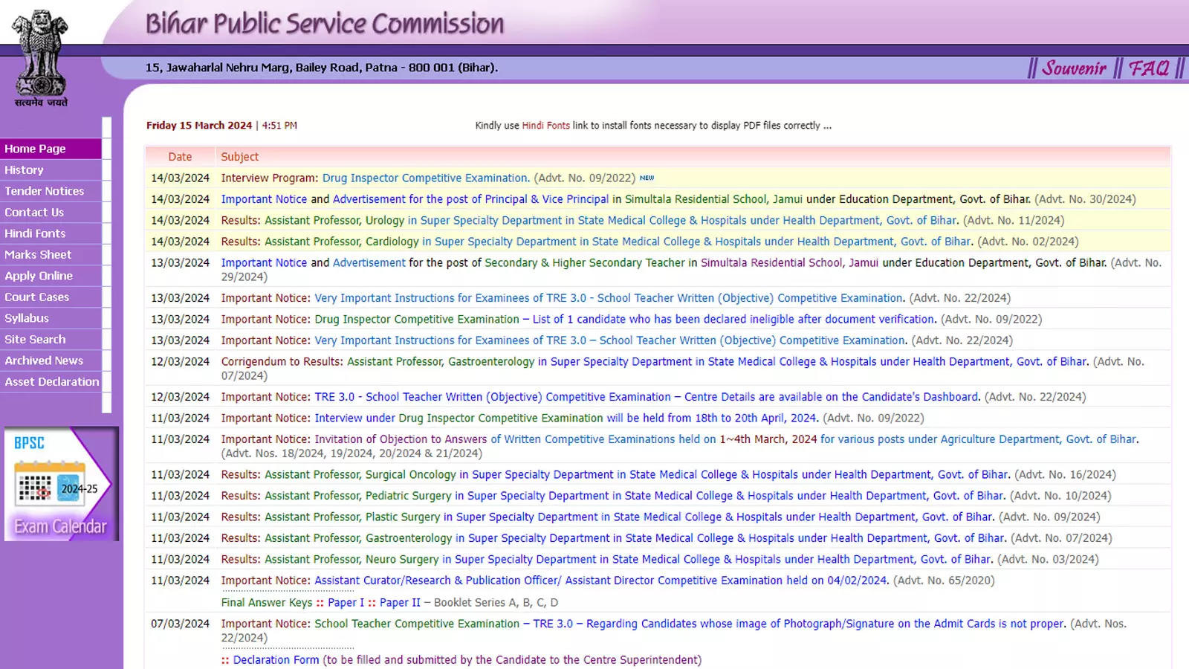1189x669 pixels.
Task: Click the 07/03/2024 date cell
Action: click(181, 624)
